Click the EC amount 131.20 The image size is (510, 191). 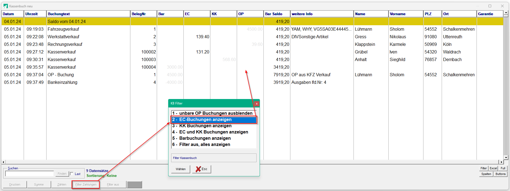(202, 52)
